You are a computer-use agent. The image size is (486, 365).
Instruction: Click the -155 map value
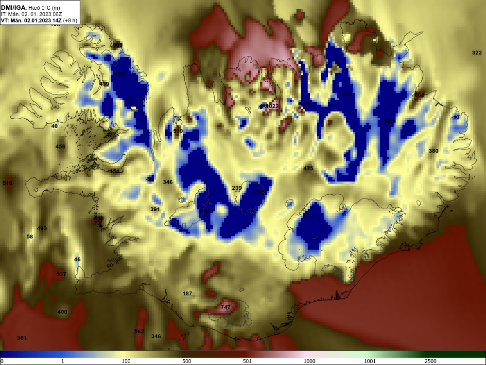[204, 211]
